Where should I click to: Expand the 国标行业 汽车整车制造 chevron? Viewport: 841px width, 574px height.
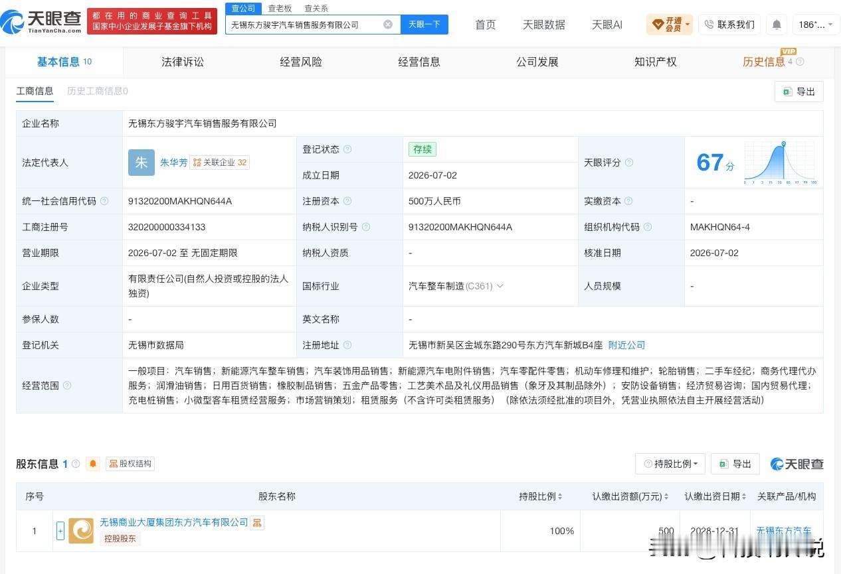(500, 286)
